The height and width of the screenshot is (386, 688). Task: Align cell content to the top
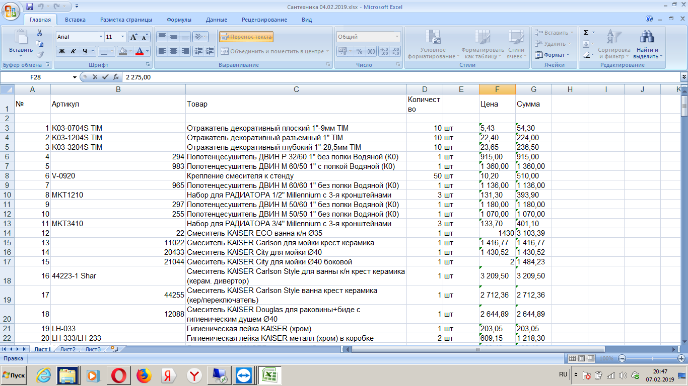(x=162, y=37)
